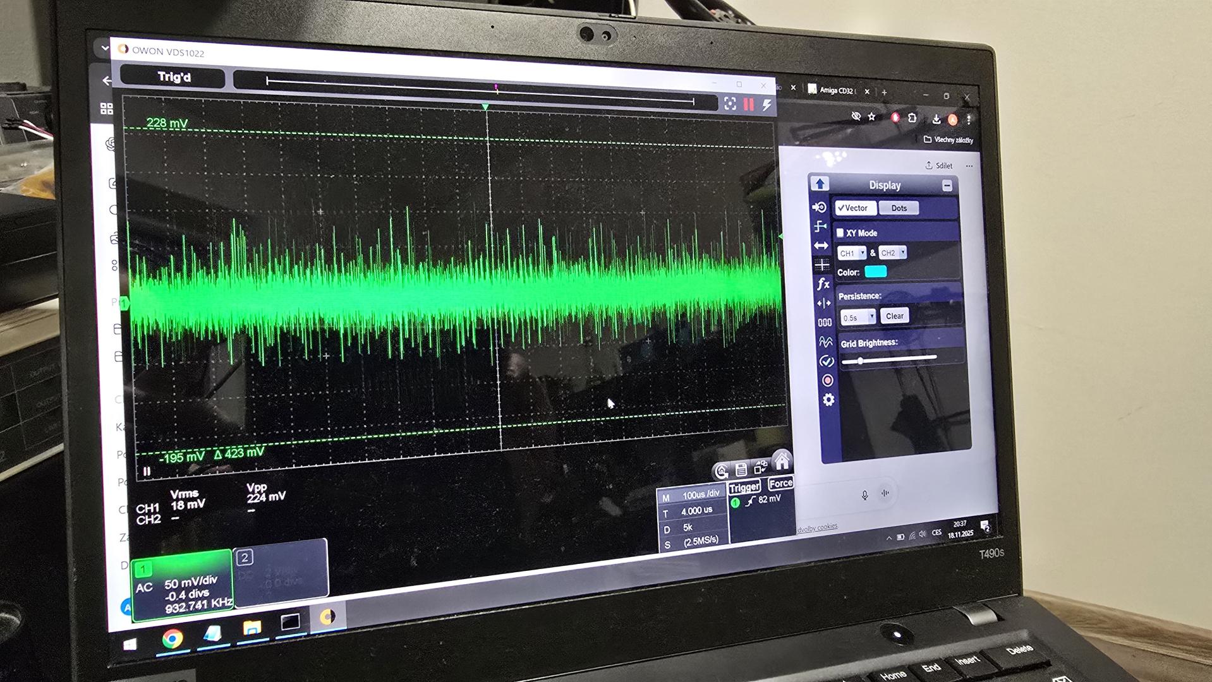Click the red record icon in sidebar
The image size is (1212, 682).
click(x=827, y=380)
